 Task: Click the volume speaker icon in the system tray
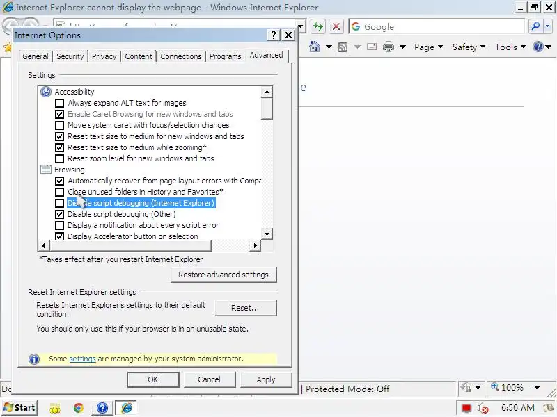coord(483,409)
